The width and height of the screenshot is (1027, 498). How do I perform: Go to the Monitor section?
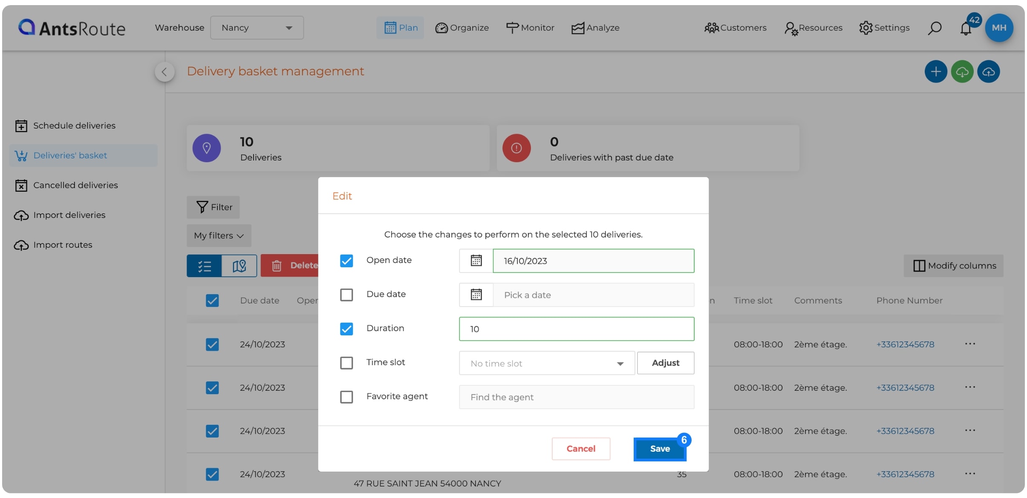tap(530, 27)
